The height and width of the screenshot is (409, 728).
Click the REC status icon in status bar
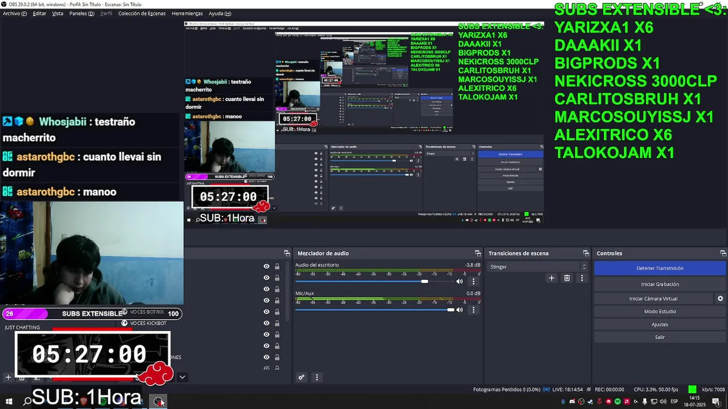[x=589, y=390]
